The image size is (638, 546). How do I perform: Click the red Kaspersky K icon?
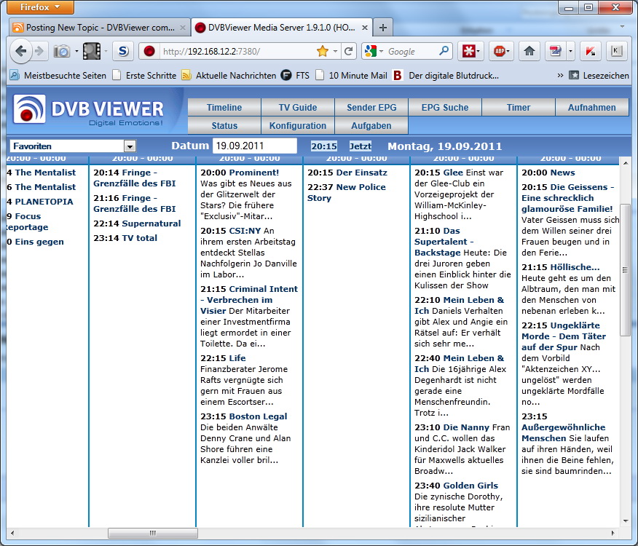click(x=590, y=51)
